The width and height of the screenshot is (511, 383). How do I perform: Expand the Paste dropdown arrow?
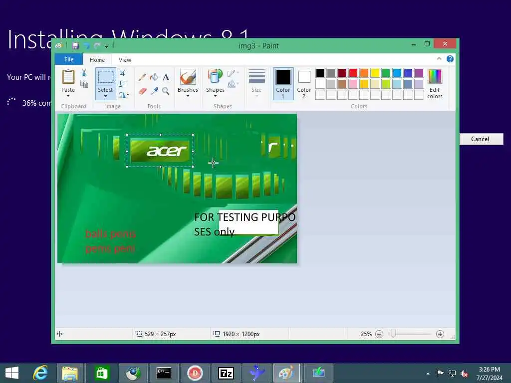[68, 96]
